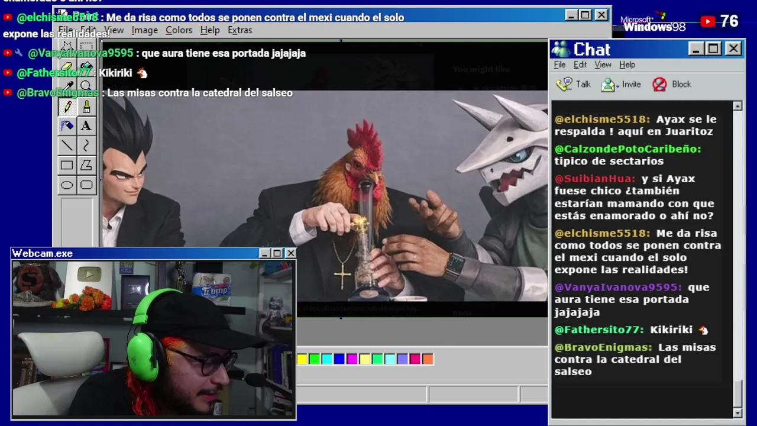
Task: Pick the magenta palette color
Action: (x=352, y=359)
